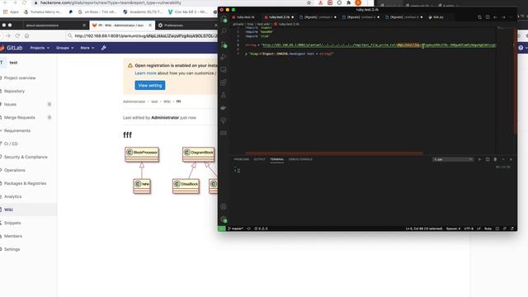Click the Apps grid icon in the bookmarks bar

coord(5,12)
